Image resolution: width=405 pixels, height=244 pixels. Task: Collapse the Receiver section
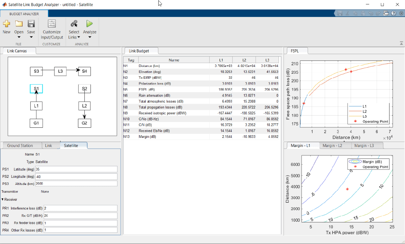pyautogui.click(x=3, y=199)
